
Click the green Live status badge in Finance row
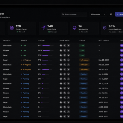(82, 50)
